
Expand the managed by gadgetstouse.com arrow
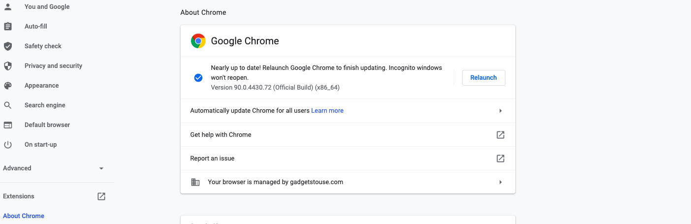[501, 182]
